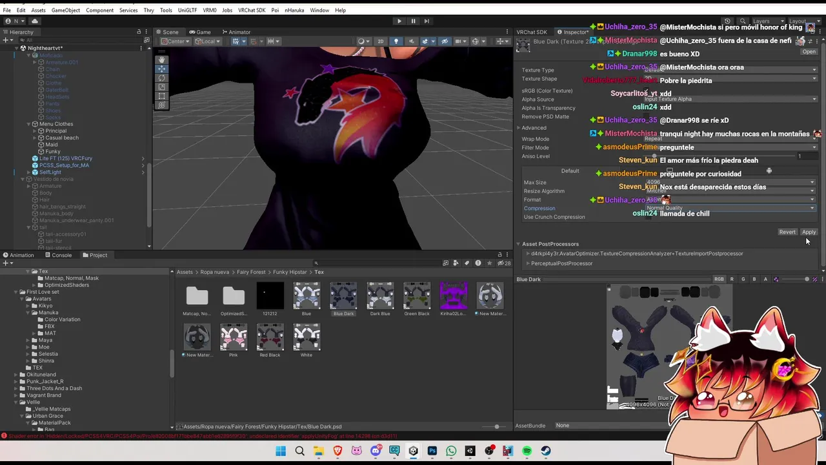Open the Color Variation folder

(x=62, y=320)
